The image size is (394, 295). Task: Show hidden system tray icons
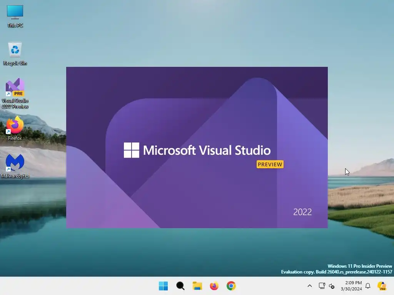(310, 286)
